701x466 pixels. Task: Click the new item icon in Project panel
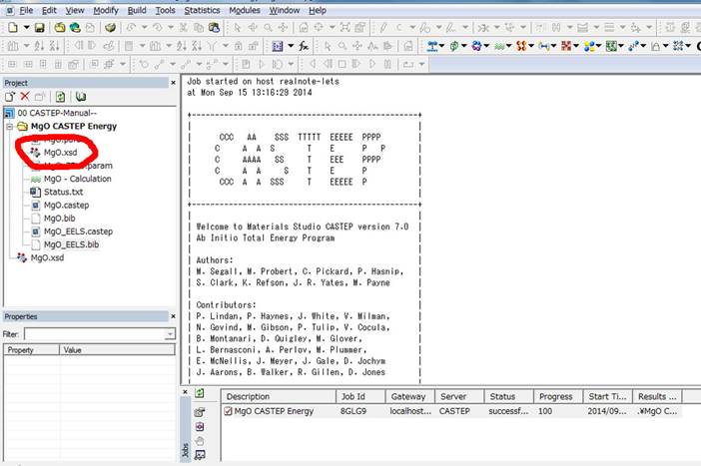(x=10, y=97)
